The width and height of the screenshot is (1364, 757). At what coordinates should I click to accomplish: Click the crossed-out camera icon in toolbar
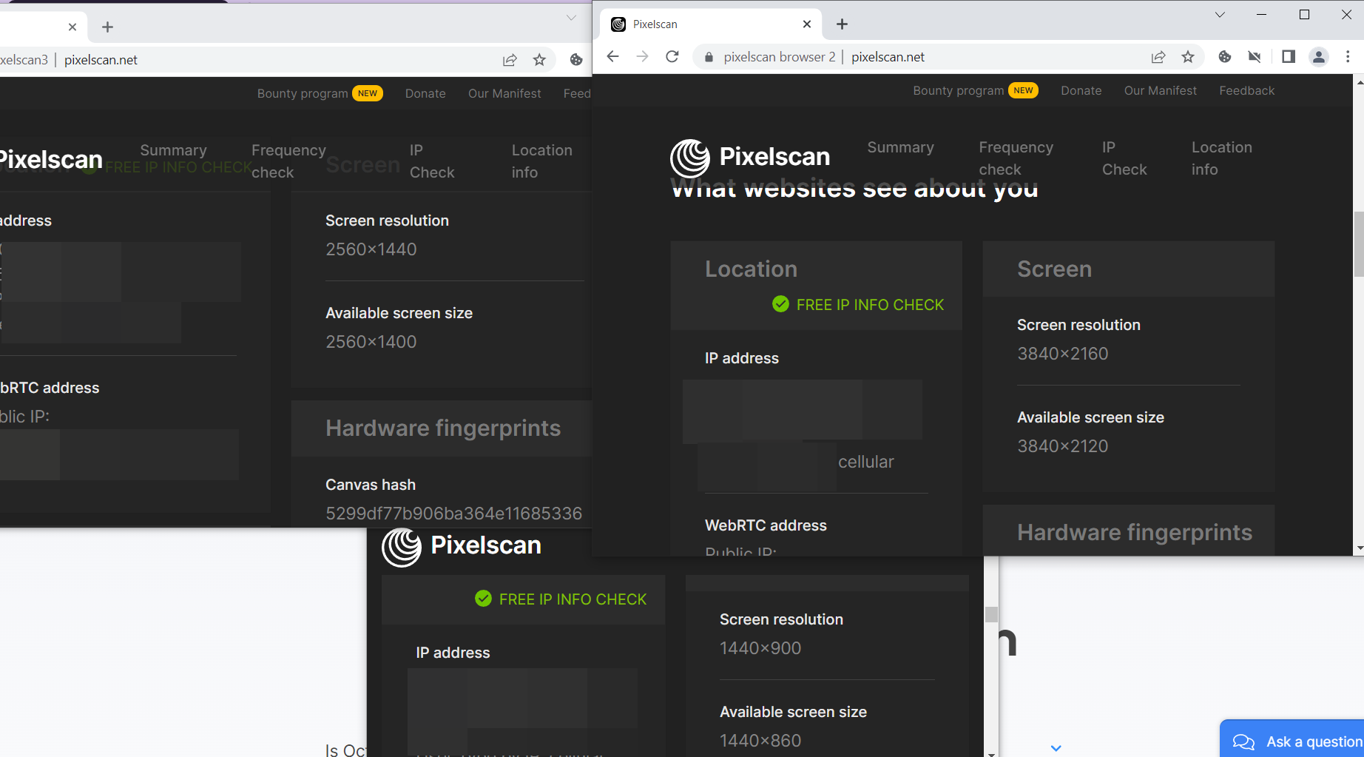(x=1255, y=57)
